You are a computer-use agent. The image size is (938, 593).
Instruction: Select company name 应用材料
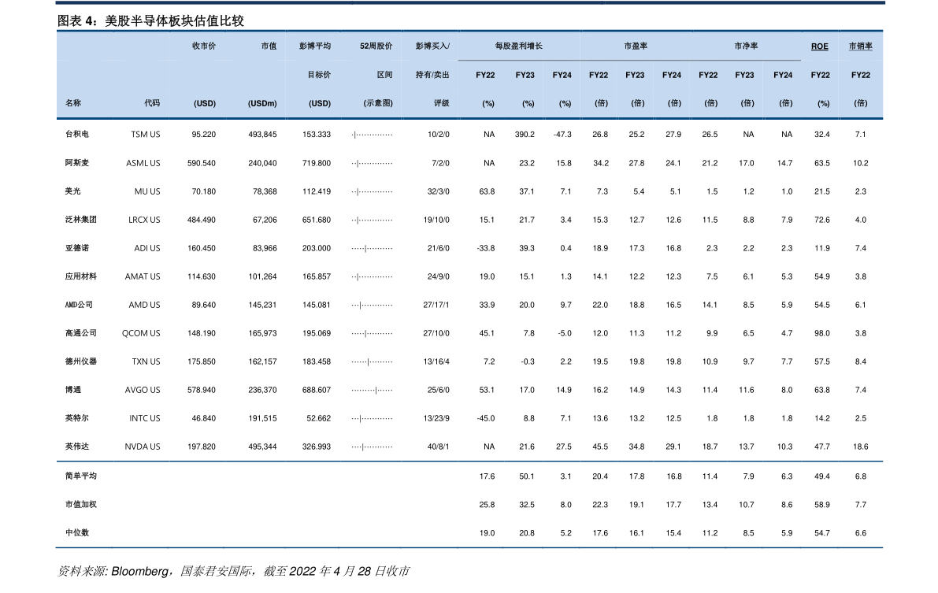(x=81, y=276)
